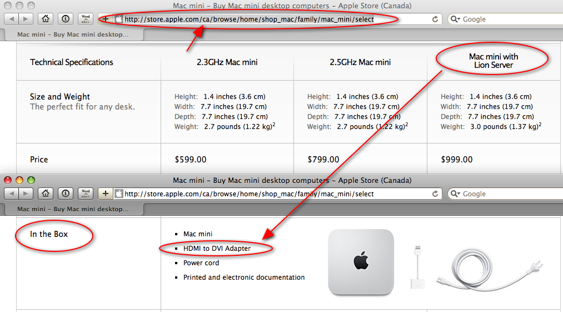The width and height of the screenshot is (563, 312).
Task: Click the $799.00 price
Action: coord(323,160)
